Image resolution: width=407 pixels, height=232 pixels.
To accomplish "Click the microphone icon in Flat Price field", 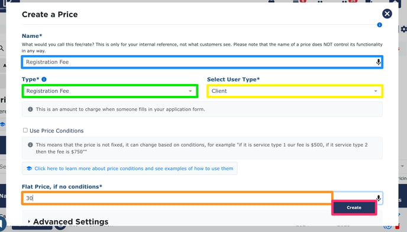I will click(x=379, y=198).
